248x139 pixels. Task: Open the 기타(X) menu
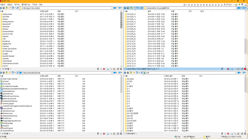(34, 5)
